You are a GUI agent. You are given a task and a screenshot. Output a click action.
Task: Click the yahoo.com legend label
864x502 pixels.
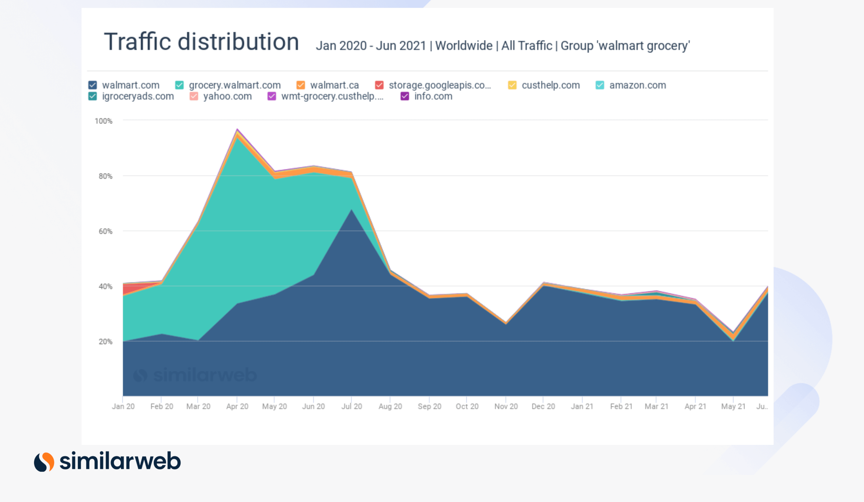click(228, 96)
